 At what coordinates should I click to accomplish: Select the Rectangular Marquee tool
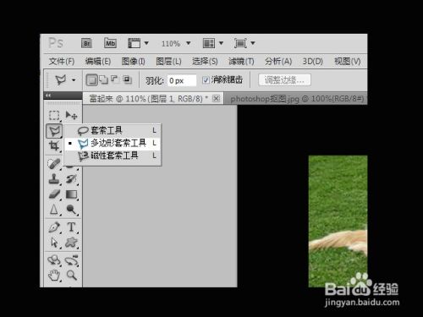pyautogui.click(x=54, y=115)
